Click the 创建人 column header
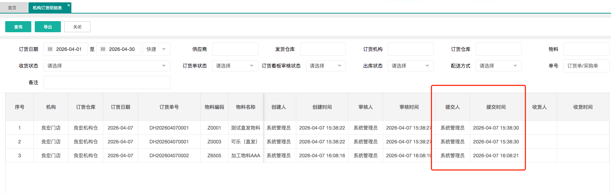Screen dimensions: 611x194 click(279, 107)
